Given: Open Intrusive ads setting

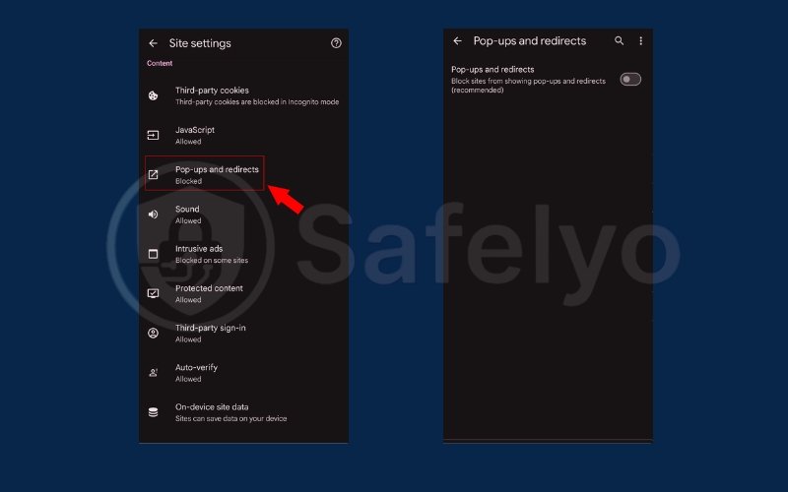Looking at the screenshot, I should pos(243,254).
